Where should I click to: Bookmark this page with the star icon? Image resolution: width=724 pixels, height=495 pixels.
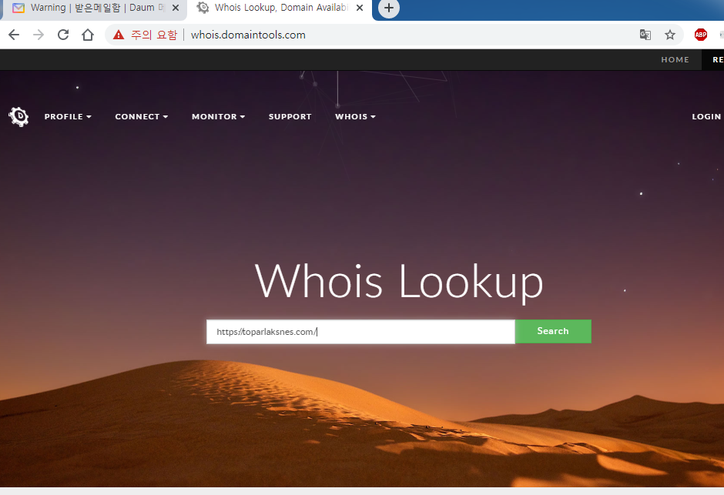(x=670, y=35)
